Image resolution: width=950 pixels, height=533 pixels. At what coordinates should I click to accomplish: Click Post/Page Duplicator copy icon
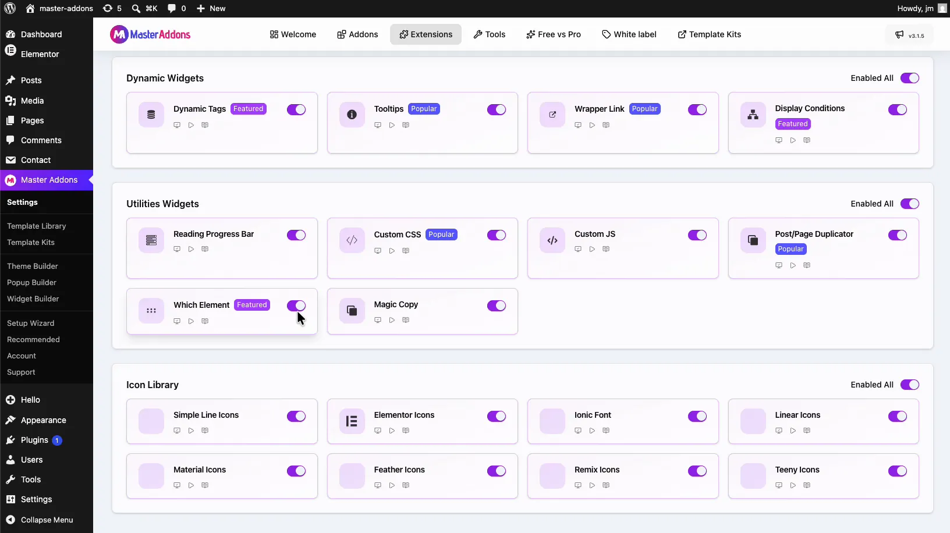coord(753,240)
